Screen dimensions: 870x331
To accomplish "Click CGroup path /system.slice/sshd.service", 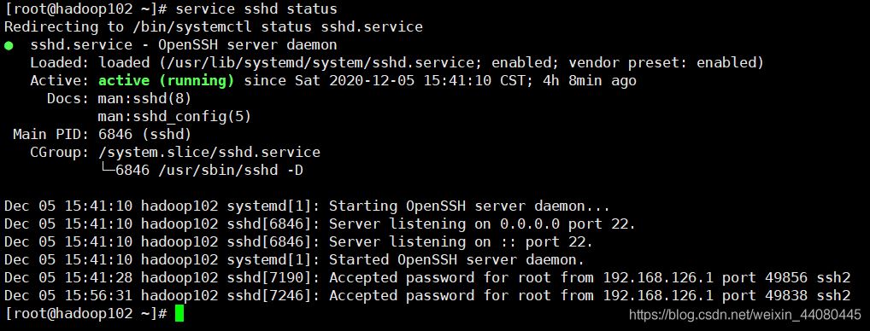I will [209, 152].
